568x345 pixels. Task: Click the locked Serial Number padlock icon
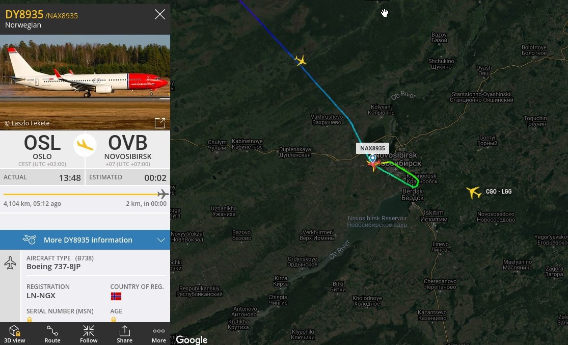click(30, 320)
